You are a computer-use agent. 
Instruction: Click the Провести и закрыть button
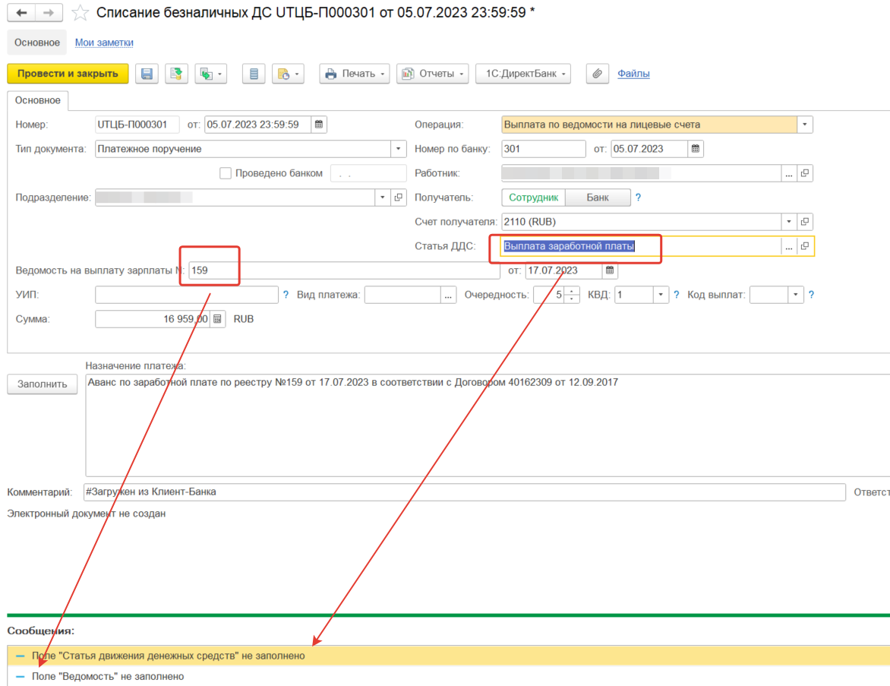68,74
